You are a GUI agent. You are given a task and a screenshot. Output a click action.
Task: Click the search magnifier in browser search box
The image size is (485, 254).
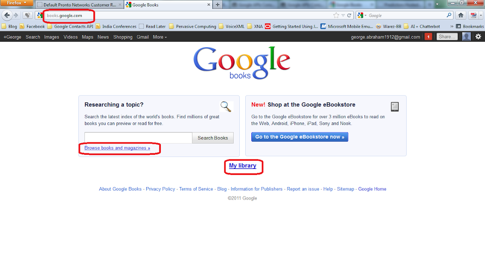click(449, 15)
